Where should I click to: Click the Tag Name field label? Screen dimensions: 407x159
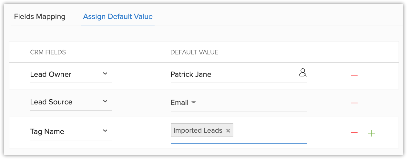pyautogui.click(x=47, y=132)
